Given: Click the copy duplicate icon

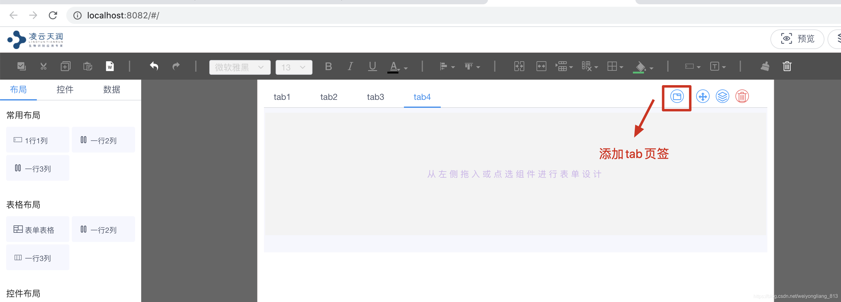Looking at the screenshot, I should [x=66, y=66].
